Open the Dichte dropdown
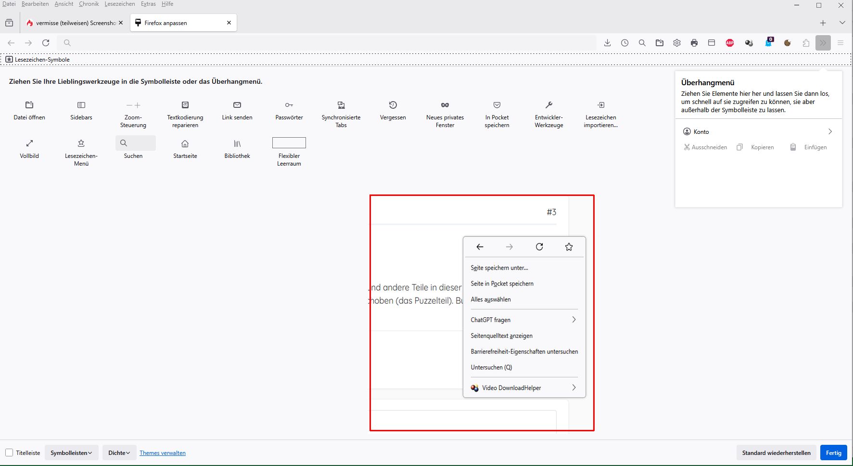Viewport: 853px width, 466px height. (x=119, y=453)
